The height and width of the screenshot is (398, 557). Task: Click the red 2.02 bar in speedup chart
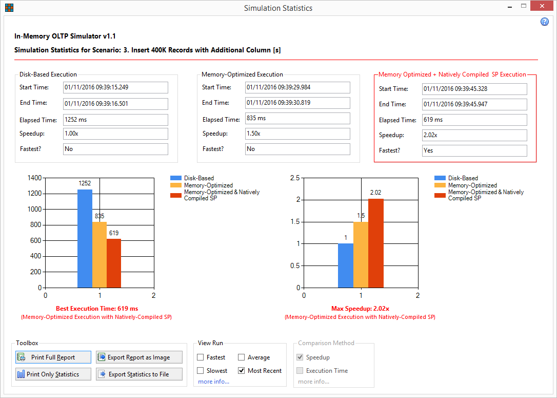376,243
